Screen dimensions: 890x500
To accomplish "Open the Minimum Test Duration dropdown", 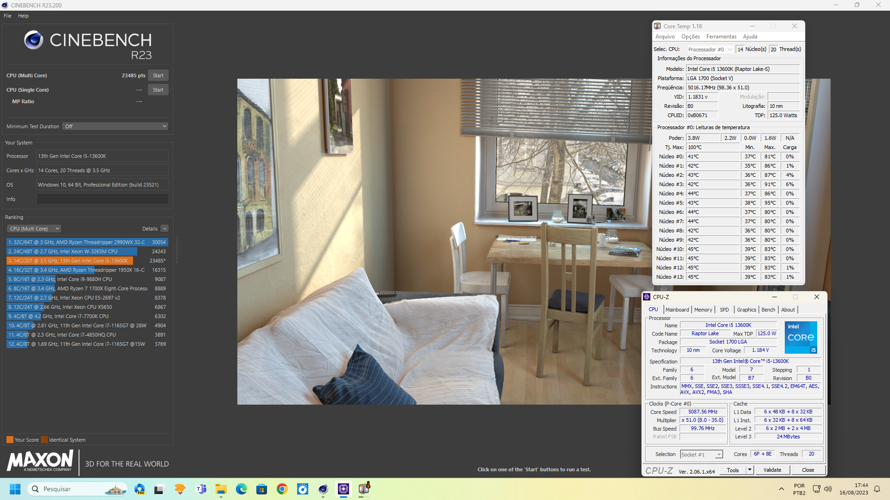I will pyautogui.click(x=115, y=126).
